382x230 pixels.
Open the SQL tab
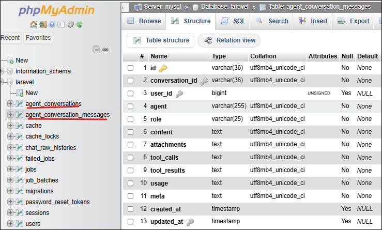(x=233, y=21)
